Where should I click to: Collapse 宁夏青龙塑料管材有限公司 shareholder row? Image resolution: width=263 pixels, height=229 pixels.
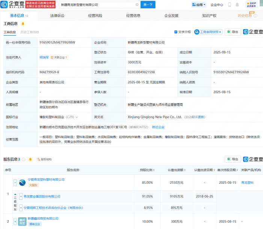coord(15,183)
